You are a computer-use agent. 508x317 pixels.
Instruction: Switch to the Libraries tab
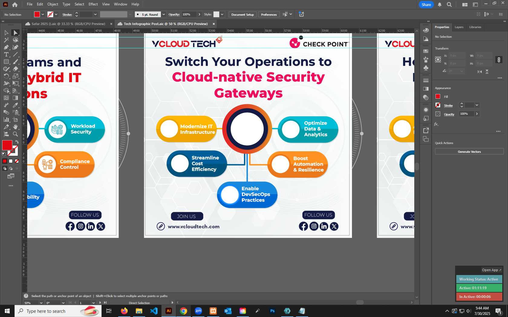[x=475, y=27]
